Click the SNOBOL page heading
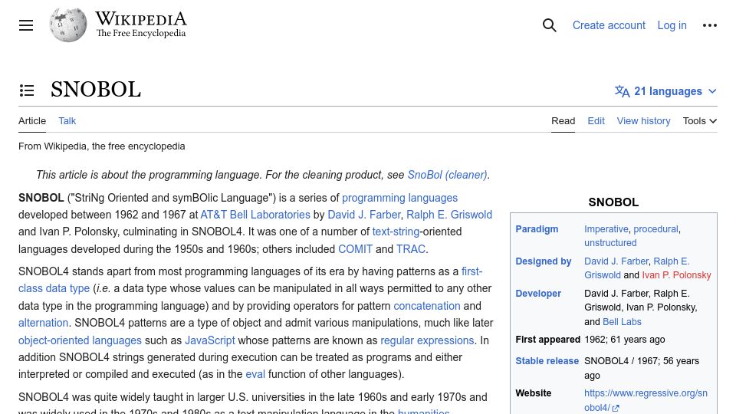The height and width of the screenshot is (414, 736). click(x=95, y=90)
